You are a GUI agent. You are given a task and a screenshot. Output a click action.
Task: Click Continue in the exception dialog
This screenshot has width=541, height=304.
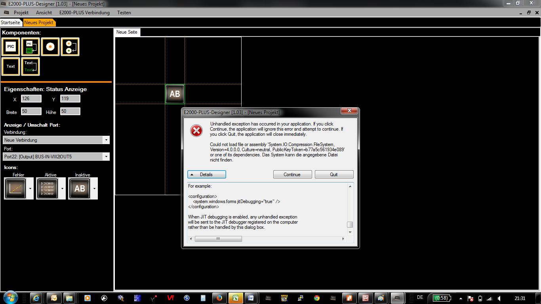point(292,175)
